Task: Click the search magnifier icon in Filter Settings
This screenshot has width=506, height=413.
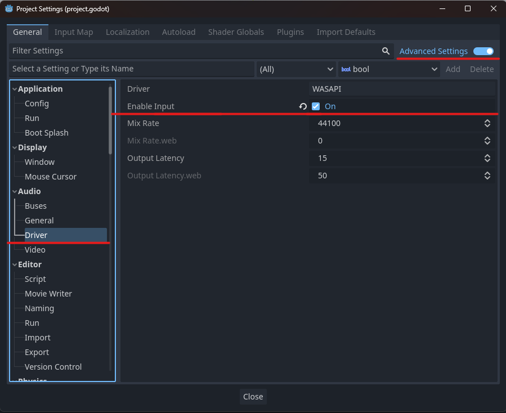Action: pyautogui.click(x=386, y=51)
